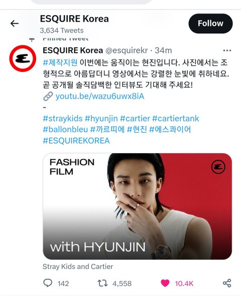Retweet using the retweet arrows icon
The width and height of the screenshot is (241, 298).
point(102,283)
